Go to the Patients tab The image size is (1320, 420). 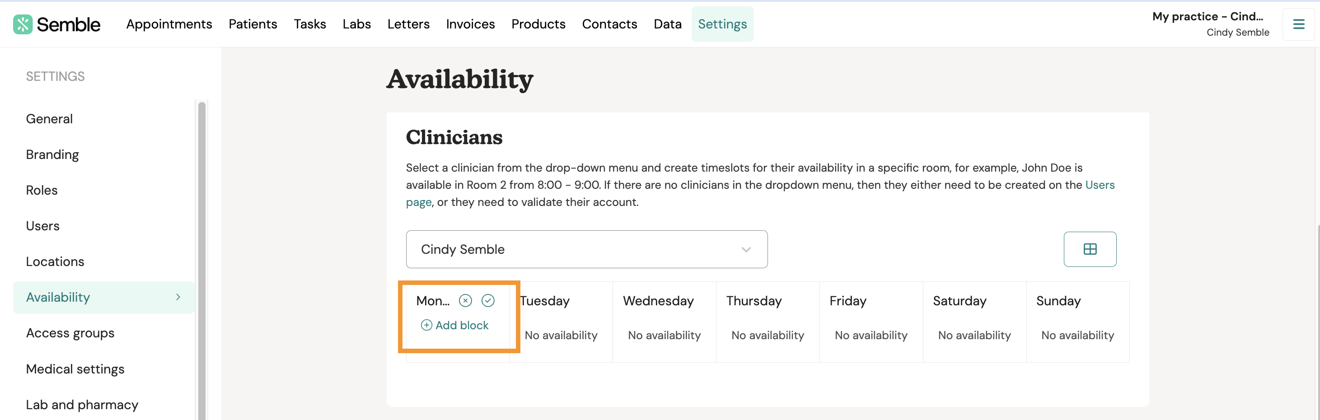253,24
